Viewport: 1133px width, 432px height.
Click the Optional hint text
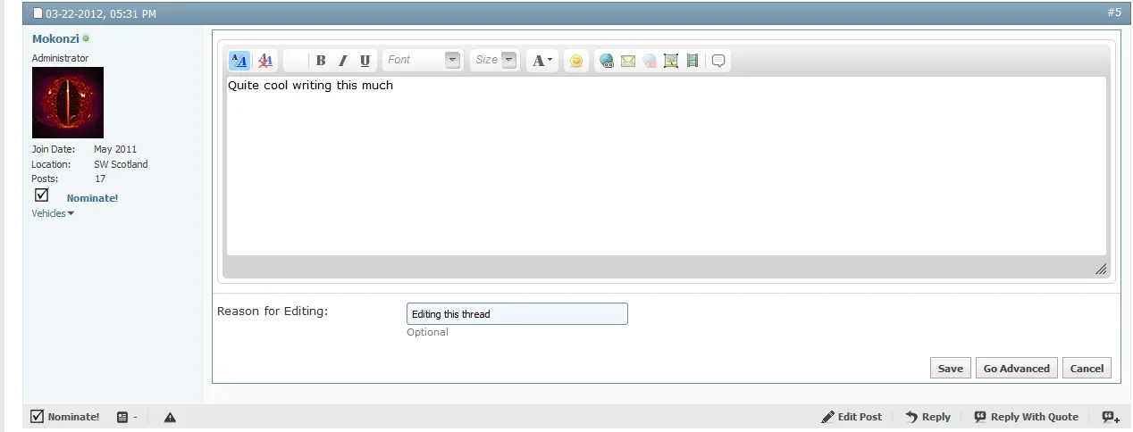[x=427, y=332]
